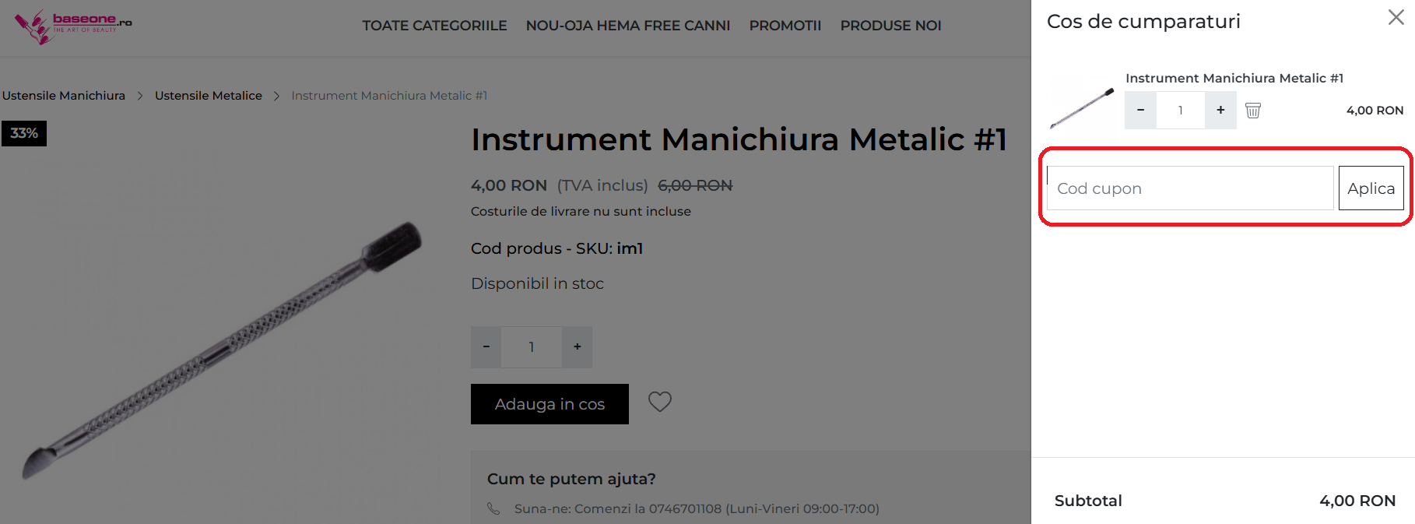1415x524 pixels.
Task: Click the Adauga in cos button
Action: [x=549, y=404]
